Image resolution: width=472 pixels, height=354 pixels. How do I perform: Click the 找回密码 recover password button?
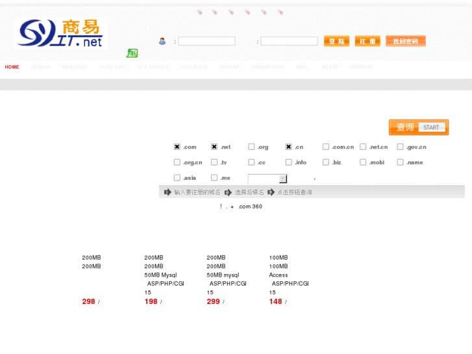406,42
